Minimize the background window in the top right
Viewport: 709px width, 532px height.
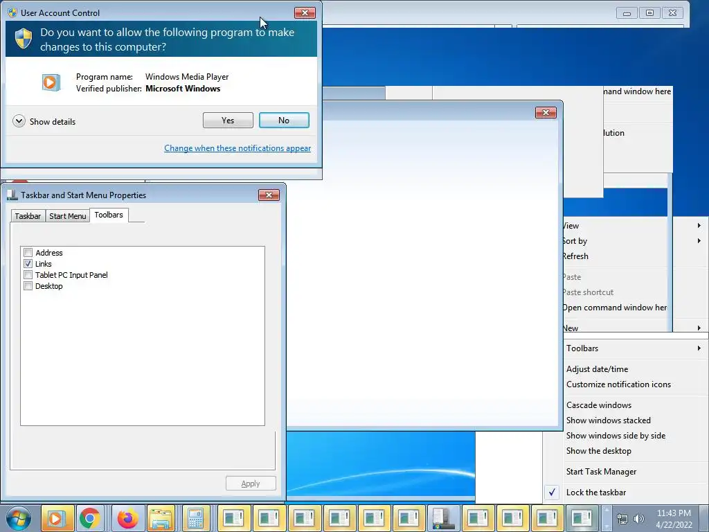[627, 13]
